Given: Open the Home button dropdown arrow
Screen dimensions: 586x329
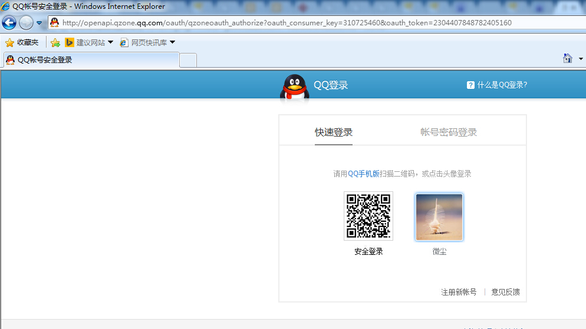Looking at the screenshot, I should coord(581,59).
